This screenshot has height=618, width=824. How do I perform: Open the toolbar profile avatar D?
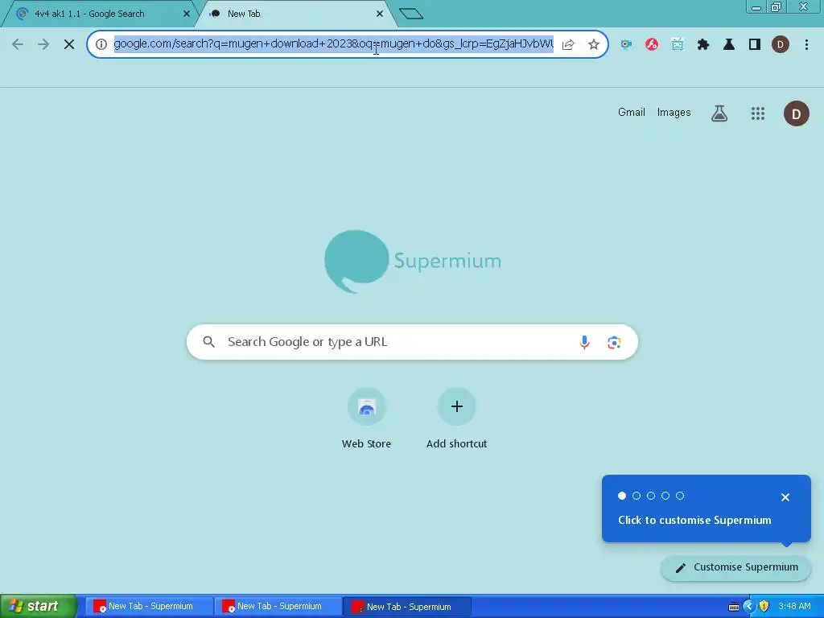[781, 45]
